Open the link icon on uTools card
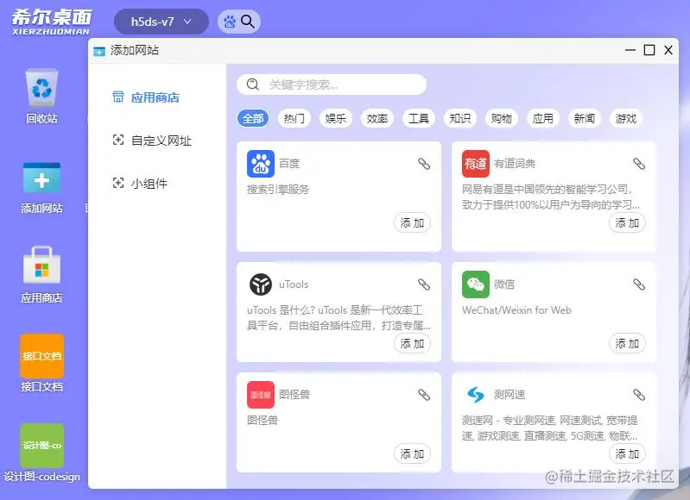The height and width of the screenshot is (500, 690). click(x=424, y=284)
